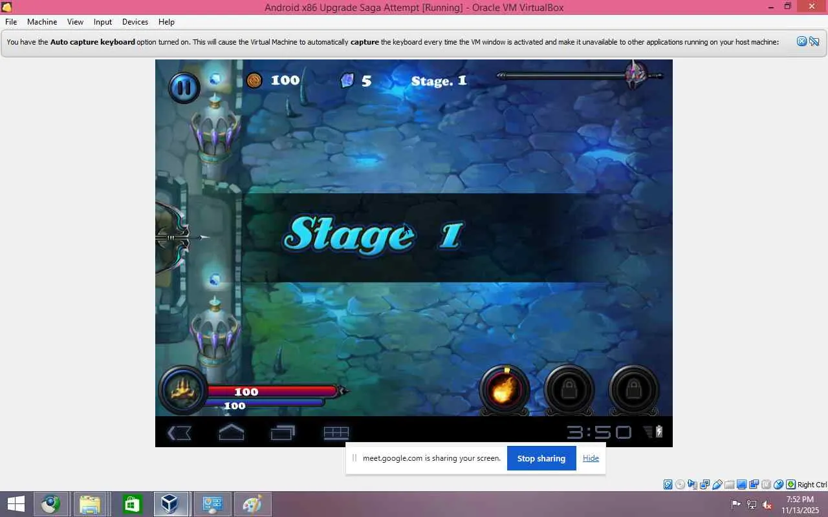Viewport: 828px width, 517px height.
Task: Open Paint from the taskbar
Action: pyautogui.click(x=252, y=504)
